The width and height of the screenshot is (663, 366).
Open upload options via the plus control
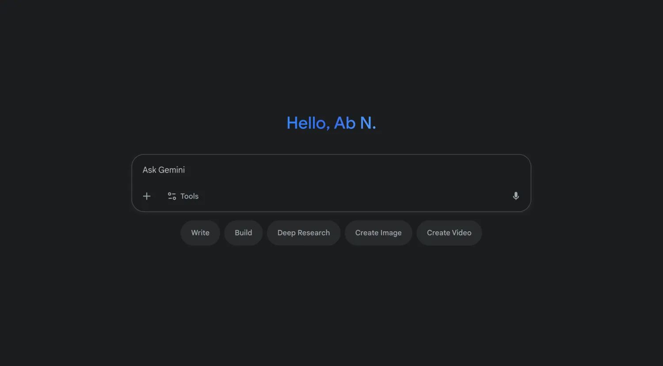146,196
